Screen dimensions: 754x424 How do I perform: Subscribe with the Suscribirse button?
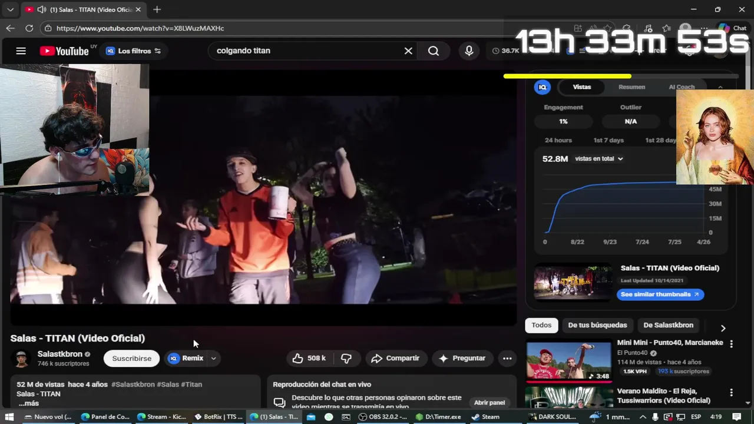point(131,358)
